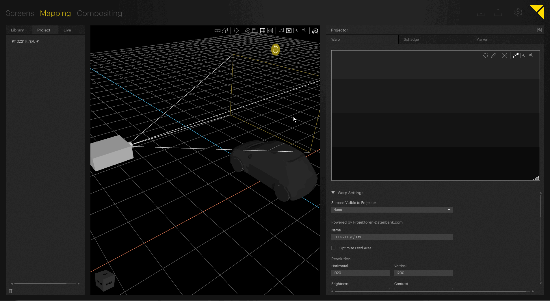Toggle the grid icon in the viewport toolbar
The width and height of the screenshot is (550, 301).
click(263, 31)
